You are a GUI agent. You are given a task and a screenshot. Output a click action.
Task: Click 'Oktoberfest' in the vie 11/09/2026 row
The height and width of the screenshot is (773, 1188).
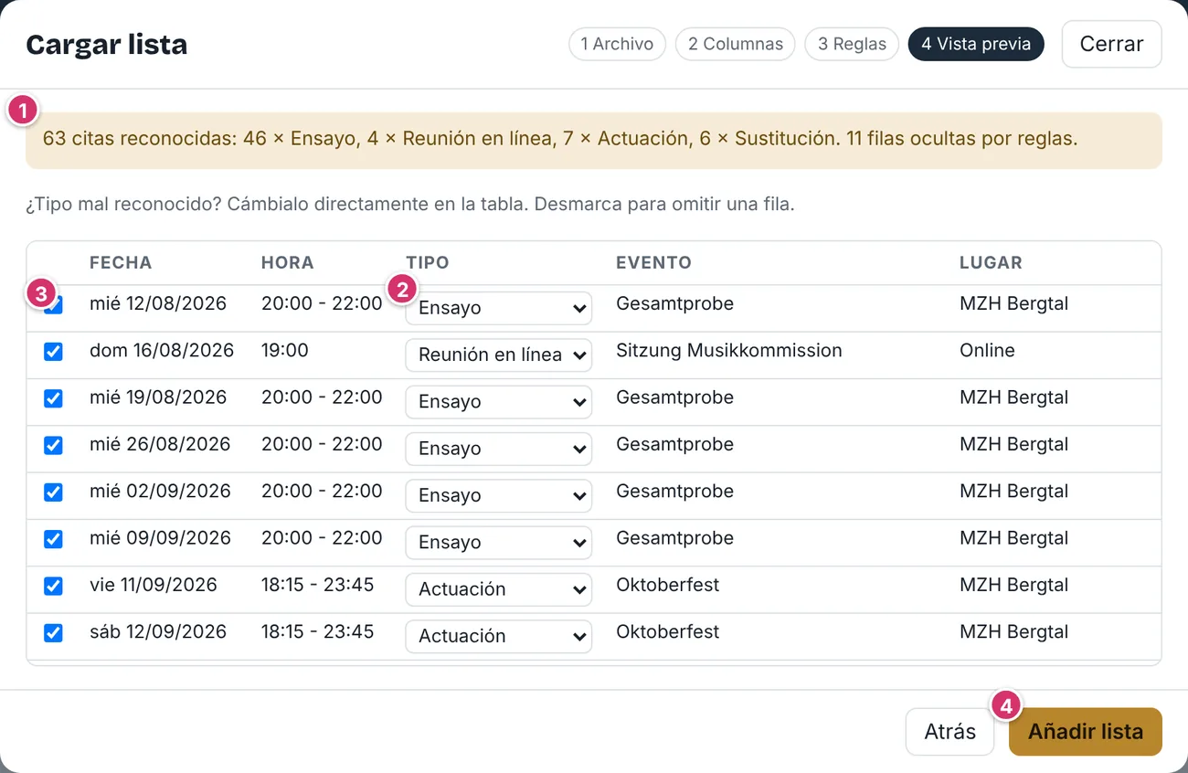tap(667, 585)
